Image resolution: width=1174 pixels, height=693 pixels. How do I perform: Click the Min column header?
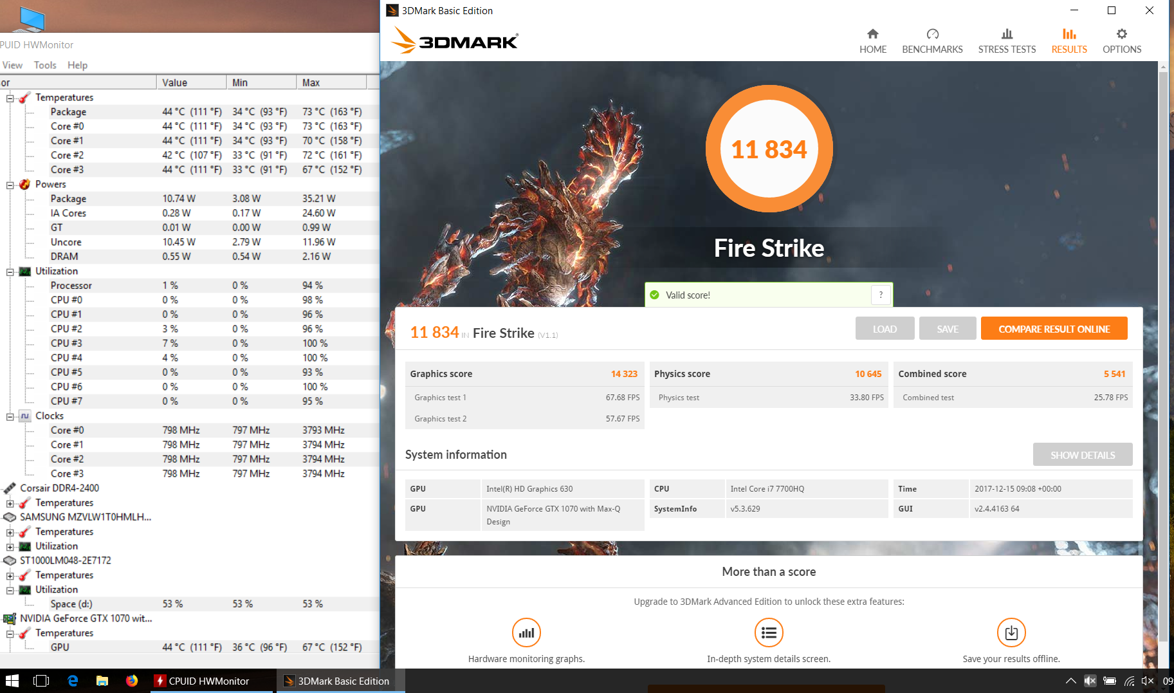click(262, 82)
